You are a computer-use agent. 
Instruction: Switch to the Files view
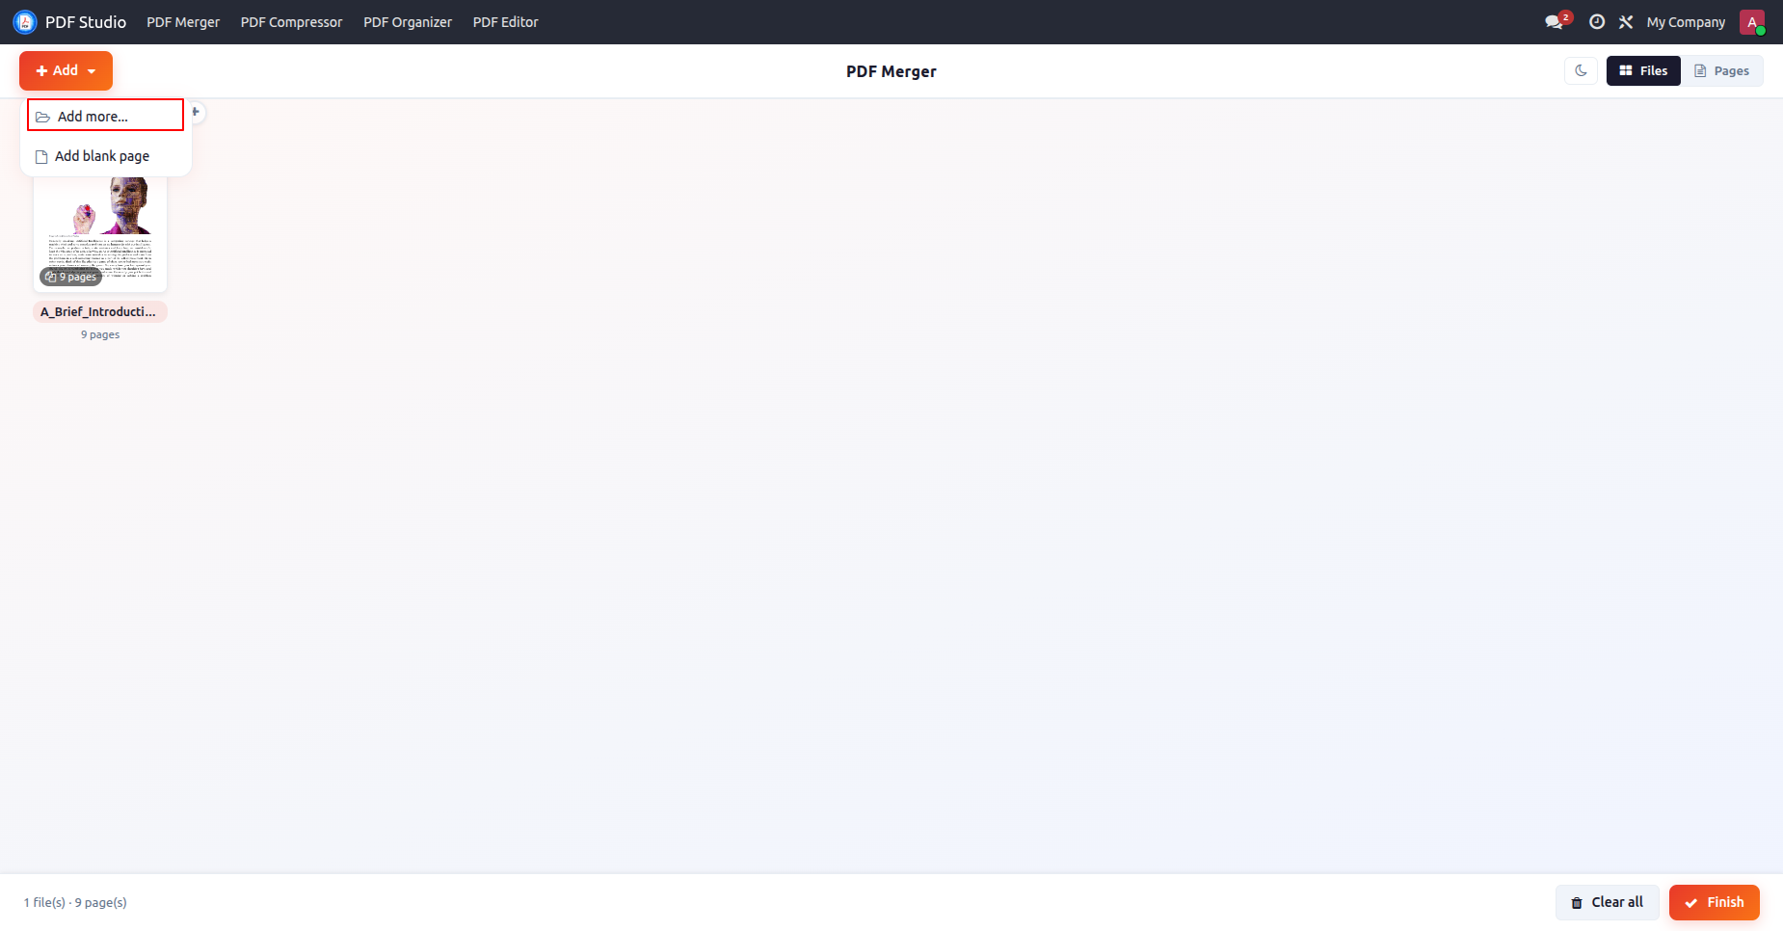[x=1643, y=70]
